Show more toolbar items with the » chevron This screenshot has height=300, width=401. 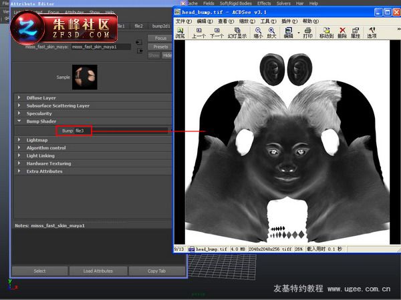point(399,29)
